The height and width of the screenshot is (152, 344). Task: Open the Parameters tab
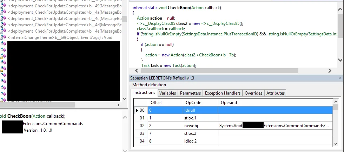click(x=190, y=93)
